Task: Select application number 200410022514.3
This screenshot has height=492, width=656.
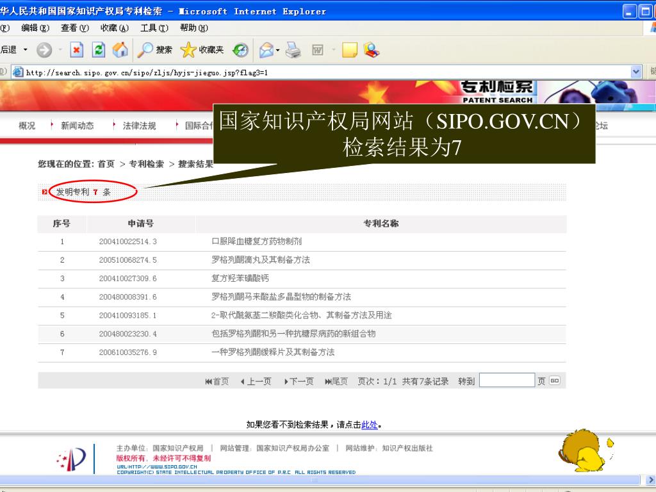Action: (x=128, y=242)
